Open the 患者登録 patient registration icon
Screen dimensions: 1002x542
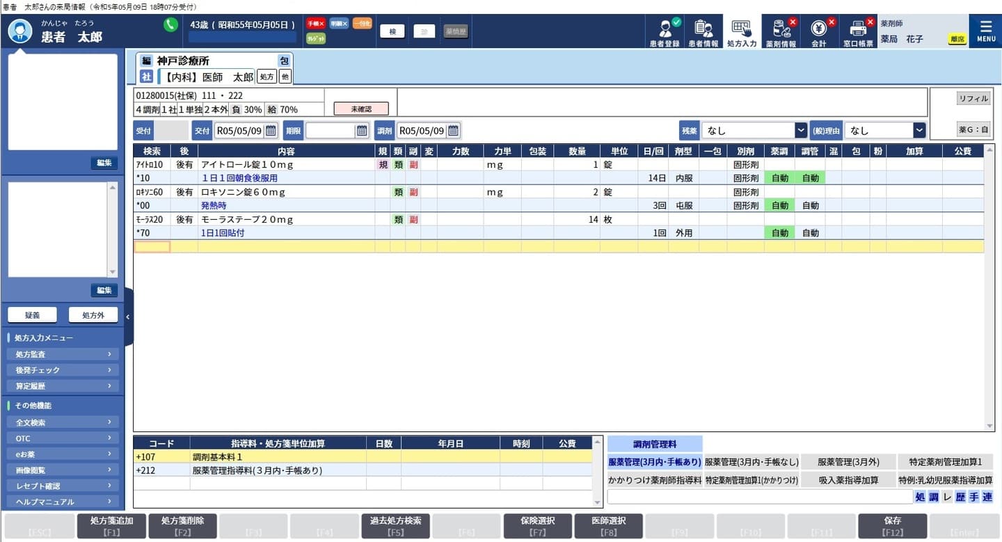(664, 32)
